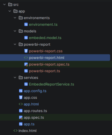Open app.ts file

pyautogui.click(x=29, y=124)
